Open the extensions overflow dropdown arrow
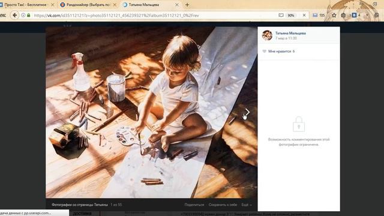 [x=367, y=15]
